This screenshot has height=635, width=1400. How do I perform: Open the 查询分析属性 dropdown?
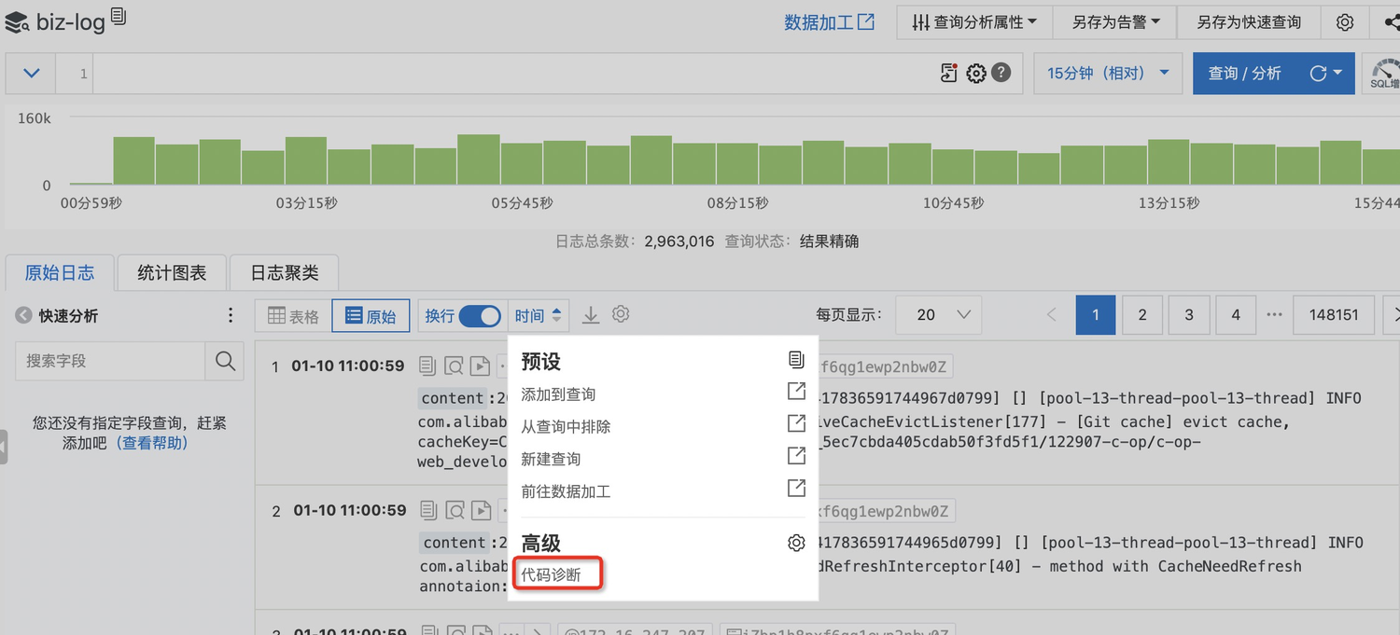coord(974,22)
